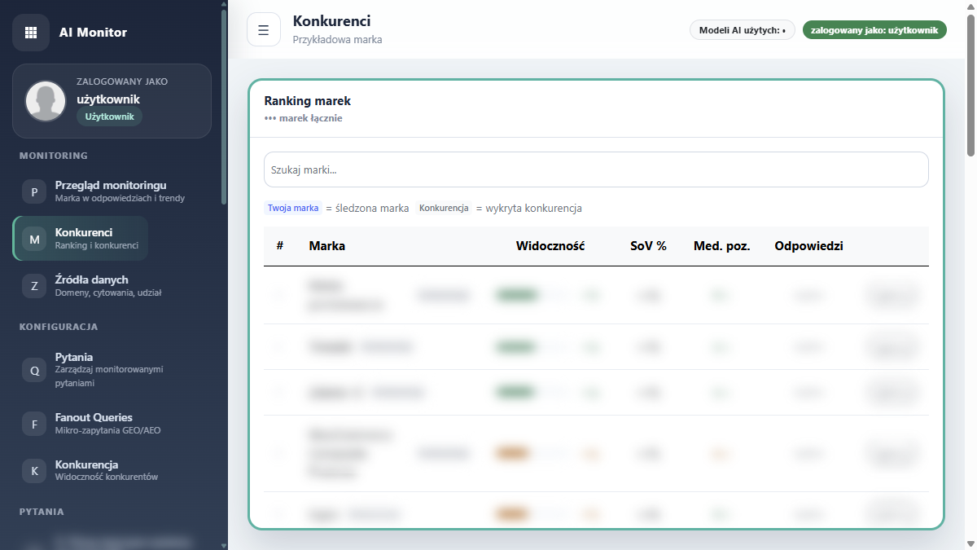
Task: Sort by the Widoczność column header
Action: click(550, 246)
